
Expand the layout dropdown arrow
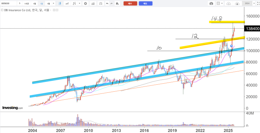click(x=222, y=3)
